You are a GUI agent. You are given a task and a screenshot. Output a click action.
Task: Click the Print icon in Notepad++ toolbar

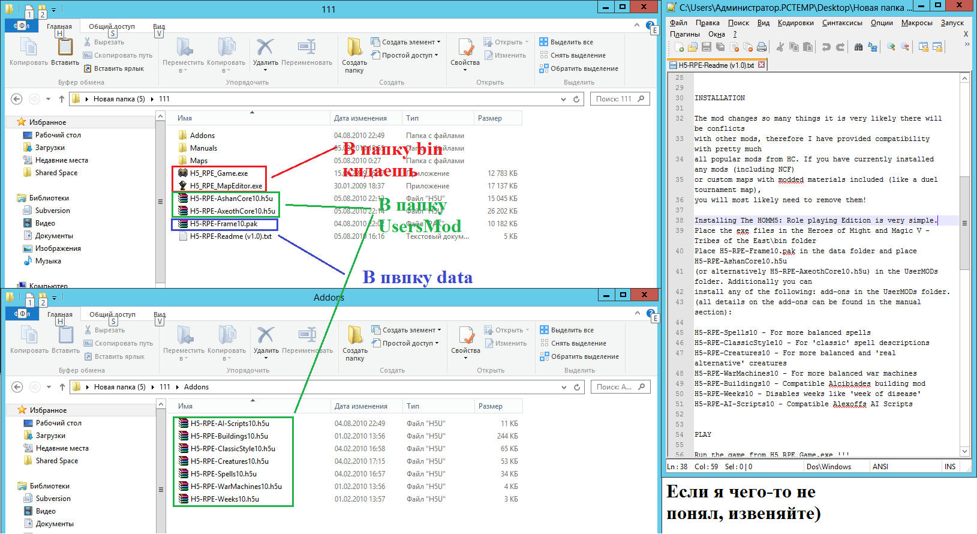[761, 47]
